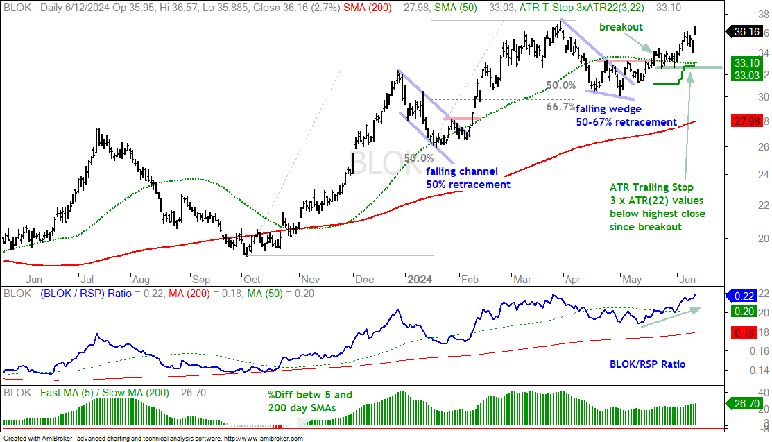
Task: Click 'MA (50) = 0.20' in ratio panel header
Action: [x=280, y=294]
